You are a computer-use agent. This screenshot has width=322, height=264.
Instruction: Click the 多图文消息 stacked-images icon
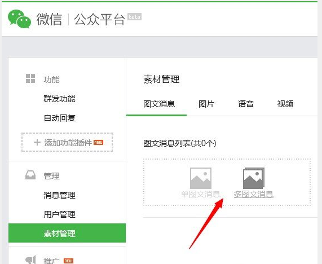(x=254, y=178)
